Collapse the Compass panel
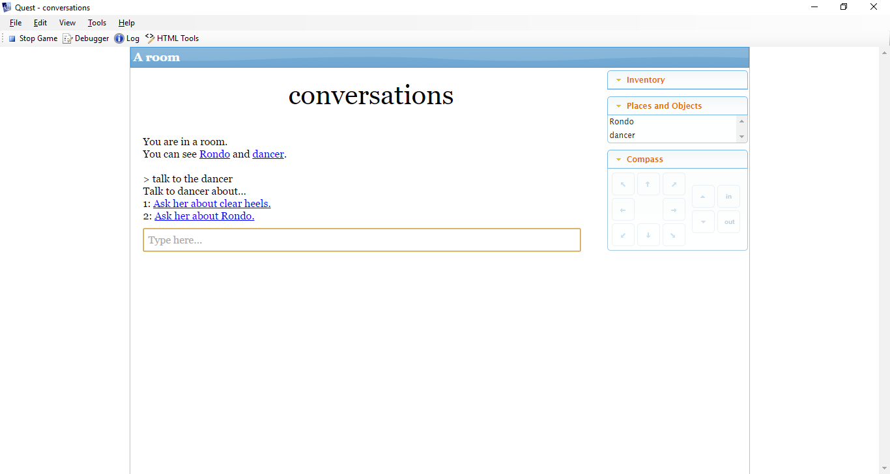The height and width of the screenshot is (474, 890). [678, 160]
